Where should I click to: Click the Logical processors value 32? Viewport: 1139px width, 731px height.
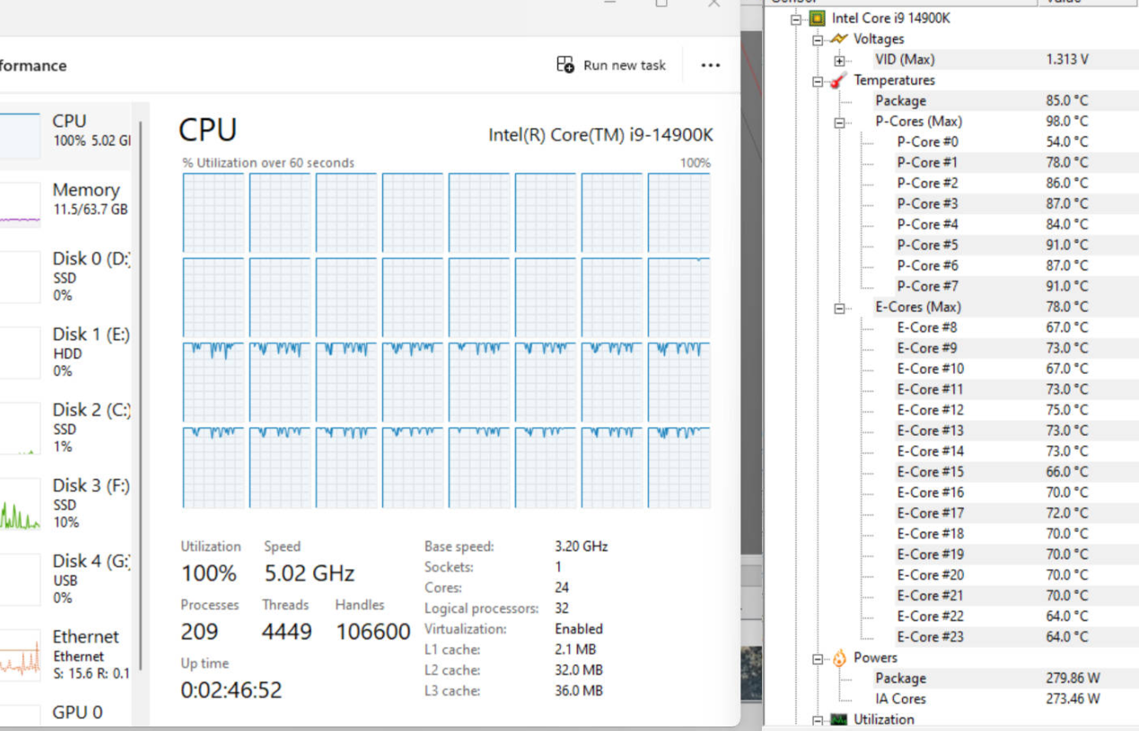pos(562,608)
